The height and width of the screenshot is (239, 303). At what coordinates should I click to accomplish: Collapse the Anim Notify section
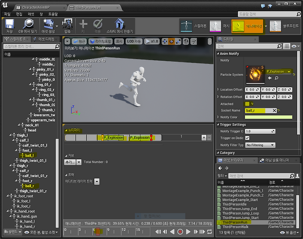(218, 53)
